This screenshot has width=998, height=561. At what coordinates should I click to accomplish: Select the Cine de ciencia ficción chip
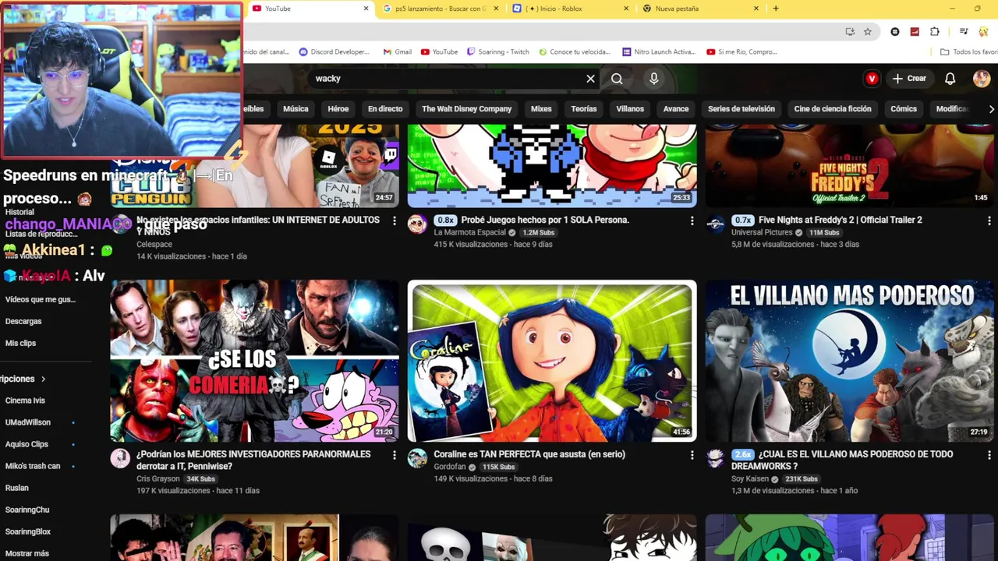pos(833,109)
